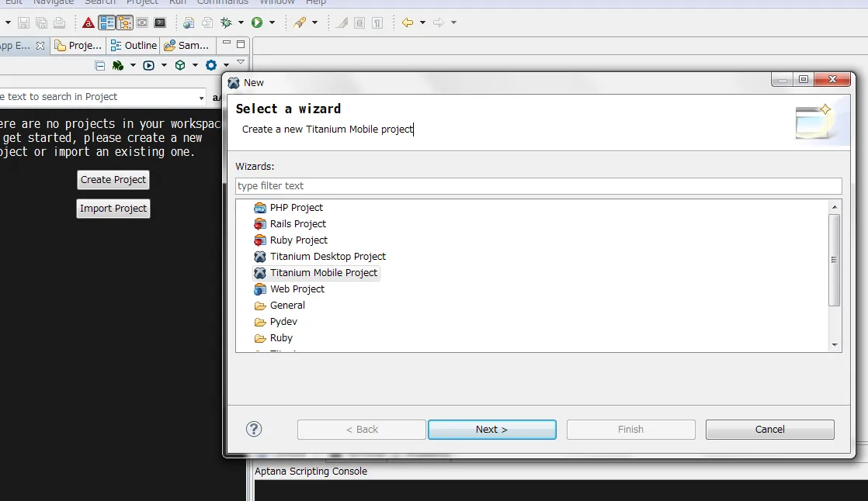868x501 pixels.
Task: Click the Create Project button
Action: click(x=113, y=180)
